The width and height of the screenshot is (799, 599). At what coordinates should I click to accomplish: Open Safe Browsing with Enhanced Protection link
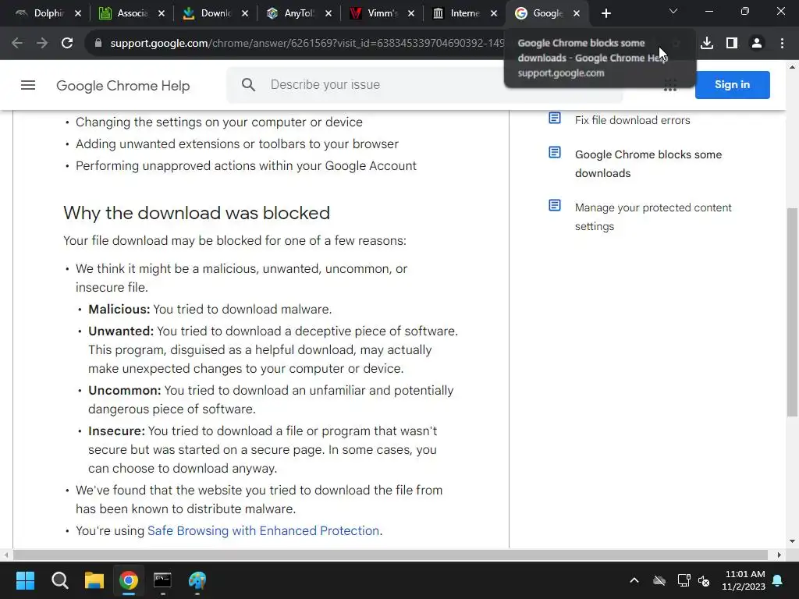(263, 530)
